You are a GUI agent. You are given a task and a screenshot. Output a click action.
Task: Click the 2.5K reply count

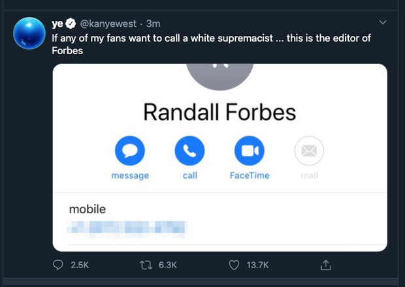79,265
